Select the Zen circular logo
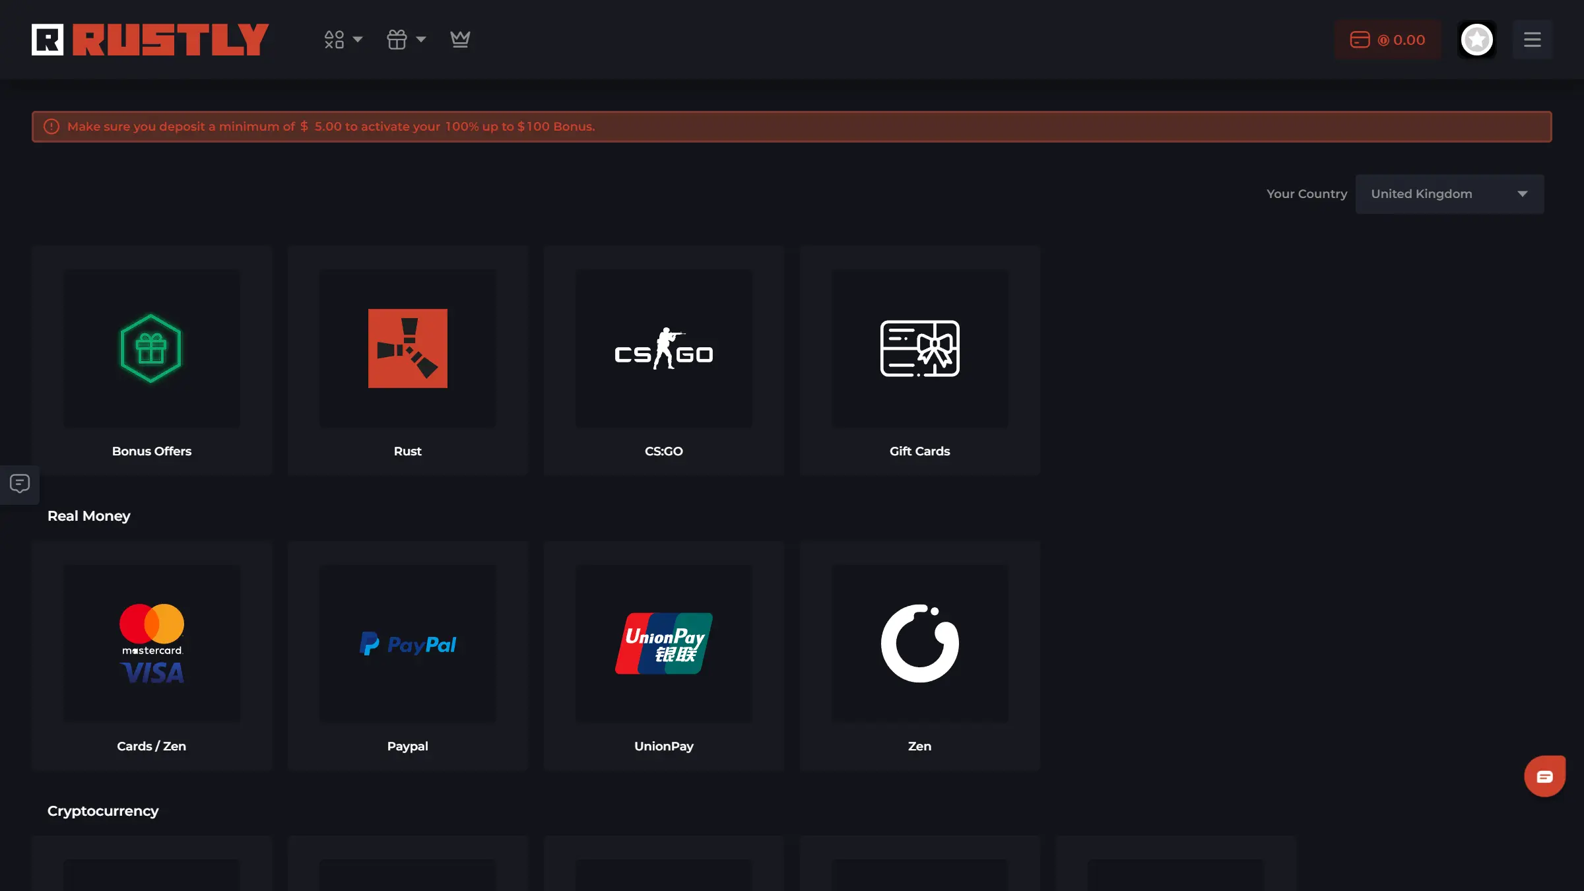 click(919, 643)
